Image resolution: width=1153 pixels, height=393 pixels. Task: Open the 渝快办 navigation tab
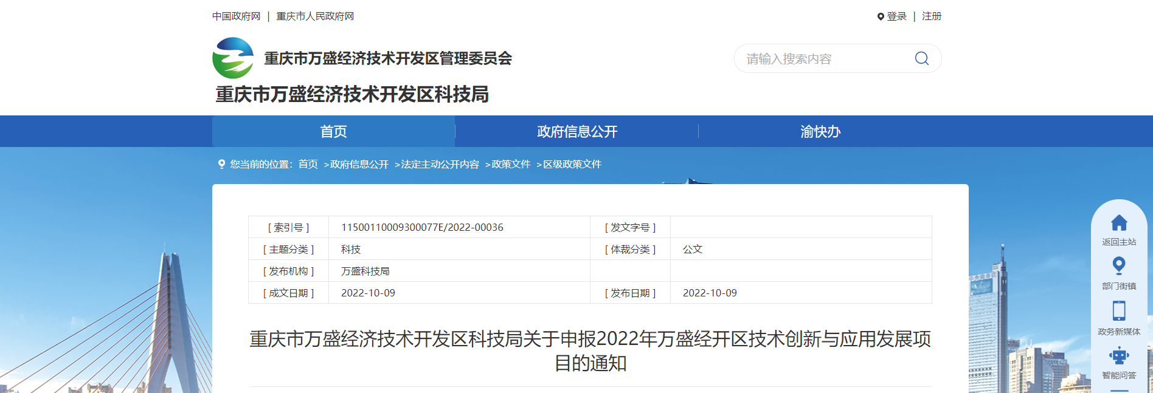click(820, 132)
